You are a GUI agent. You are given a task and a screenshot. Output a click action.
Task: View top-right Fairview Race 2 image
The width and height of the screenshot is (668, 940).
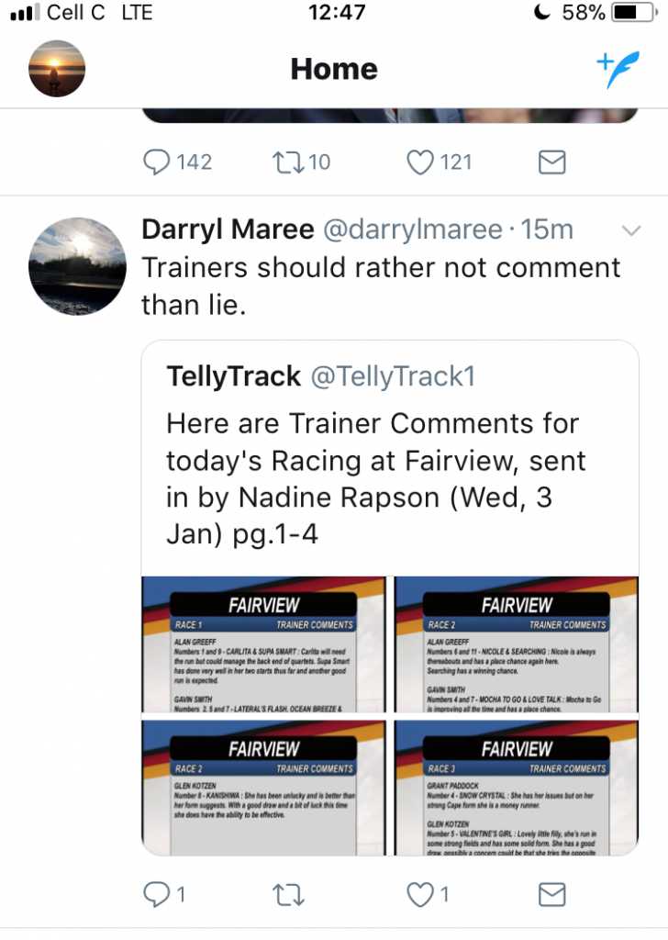[x=517, y=644]
